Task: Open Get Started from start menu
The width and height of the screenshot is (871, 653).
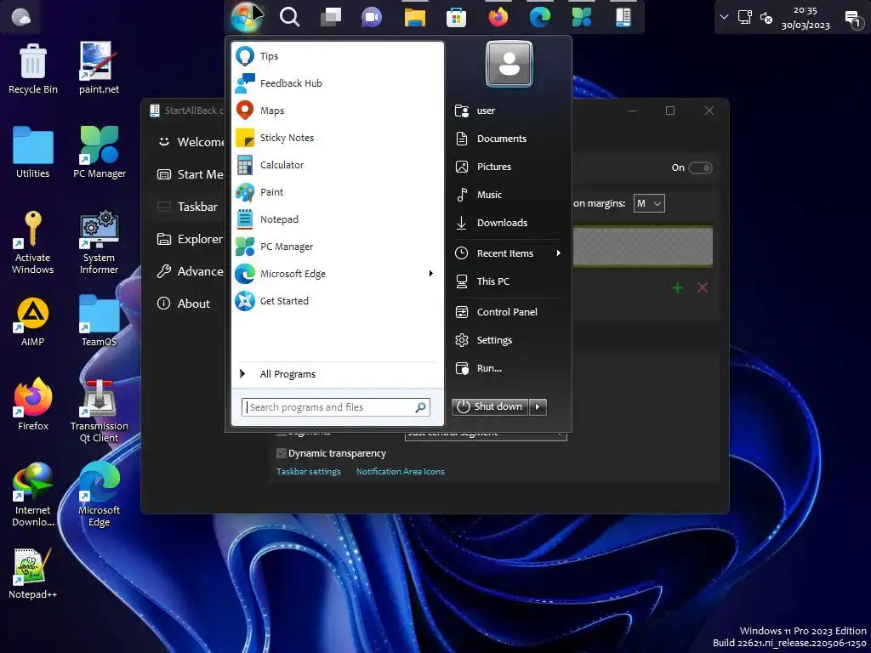Action: click(x=338, y=301)
